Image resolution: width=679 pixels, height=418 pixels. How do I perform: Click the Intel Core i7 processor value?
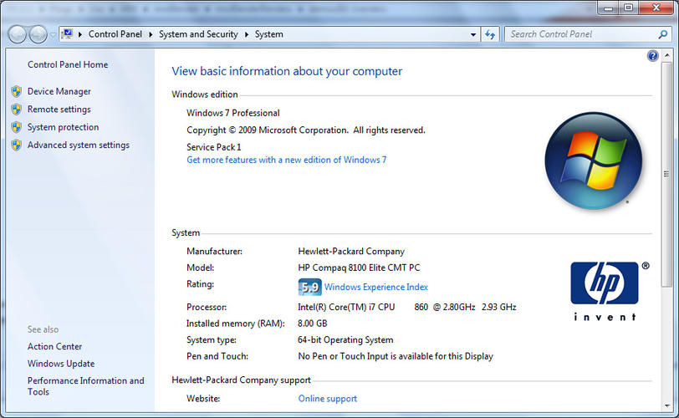[407, 307]
